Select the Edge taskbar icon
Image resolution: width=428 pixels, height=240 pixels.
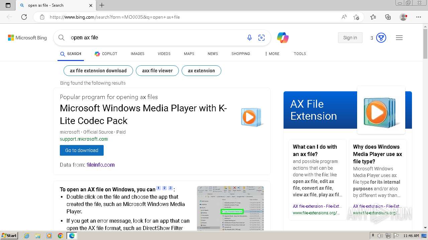click(72, 236)
